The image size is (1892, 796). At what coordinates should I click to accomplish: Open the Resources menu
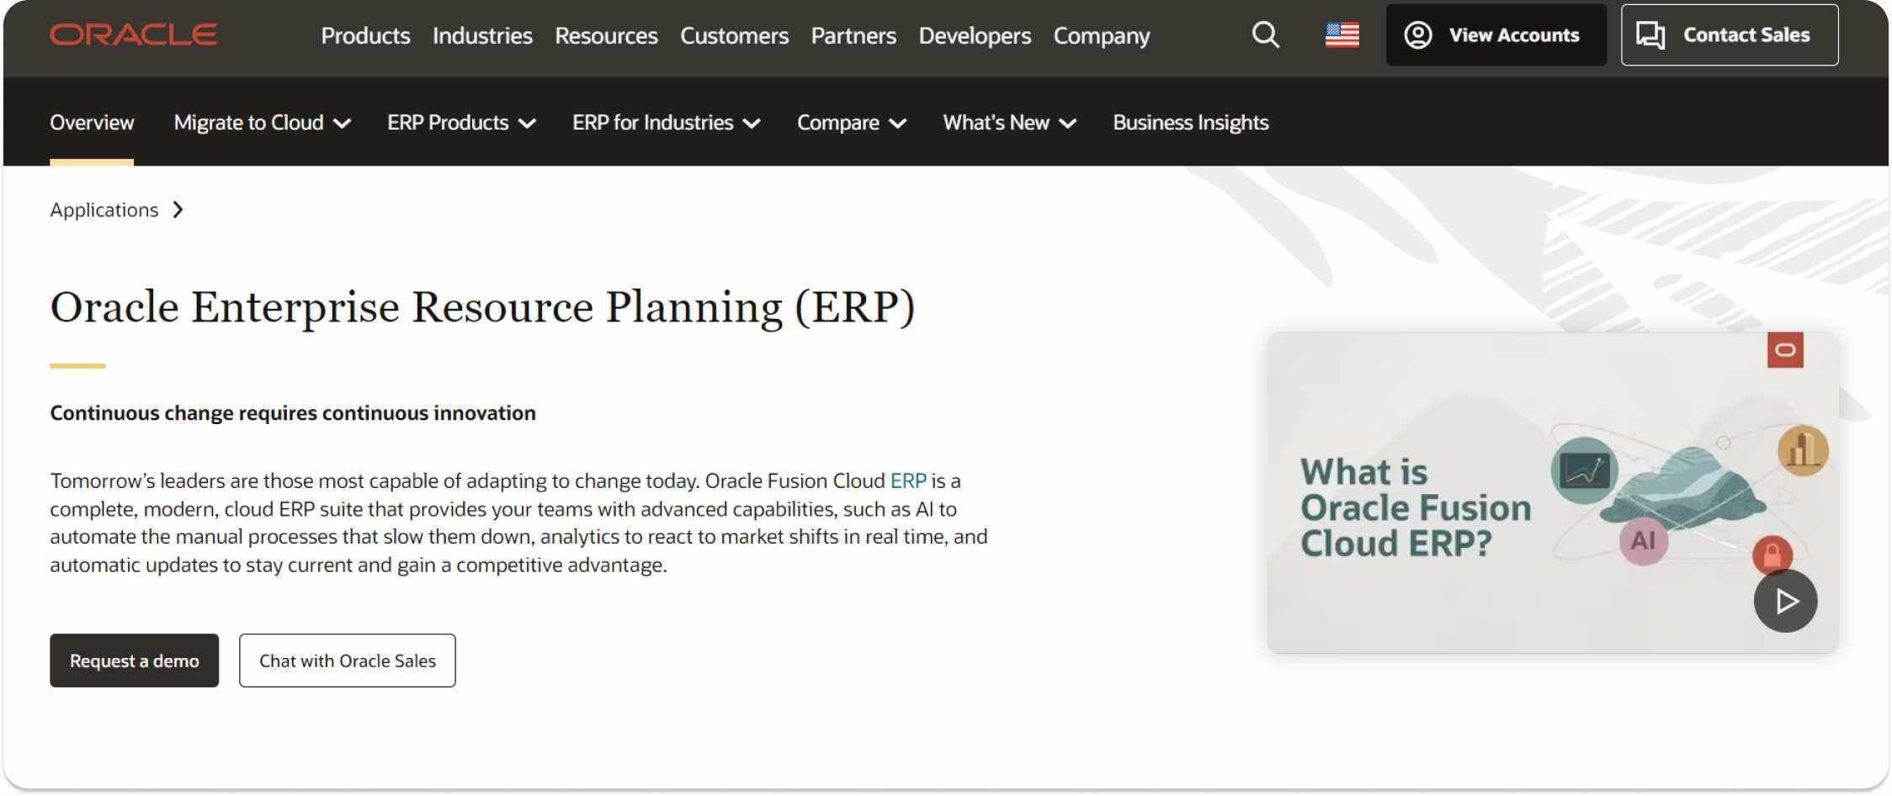tap(606, 35)
